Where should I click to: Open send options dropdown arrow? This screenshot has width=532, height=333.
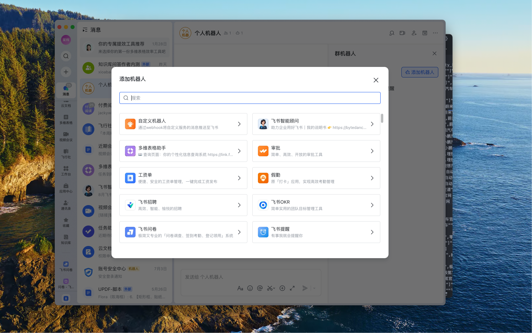click(314, 288)
